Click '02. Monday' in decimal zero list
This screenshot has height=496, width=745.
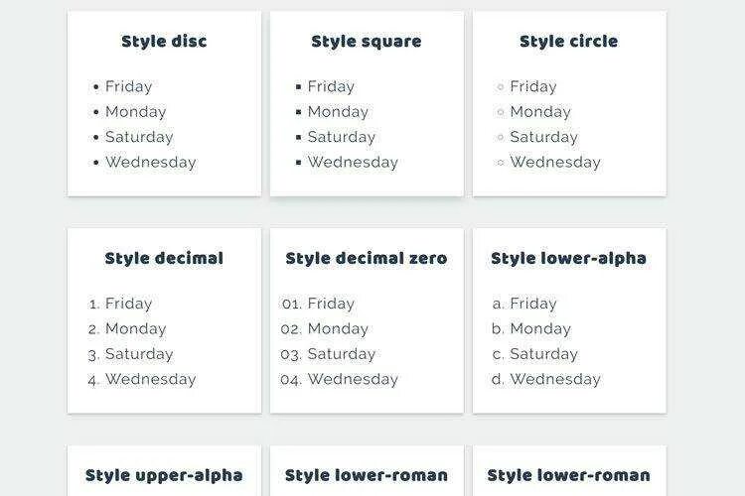pos(324,329)
